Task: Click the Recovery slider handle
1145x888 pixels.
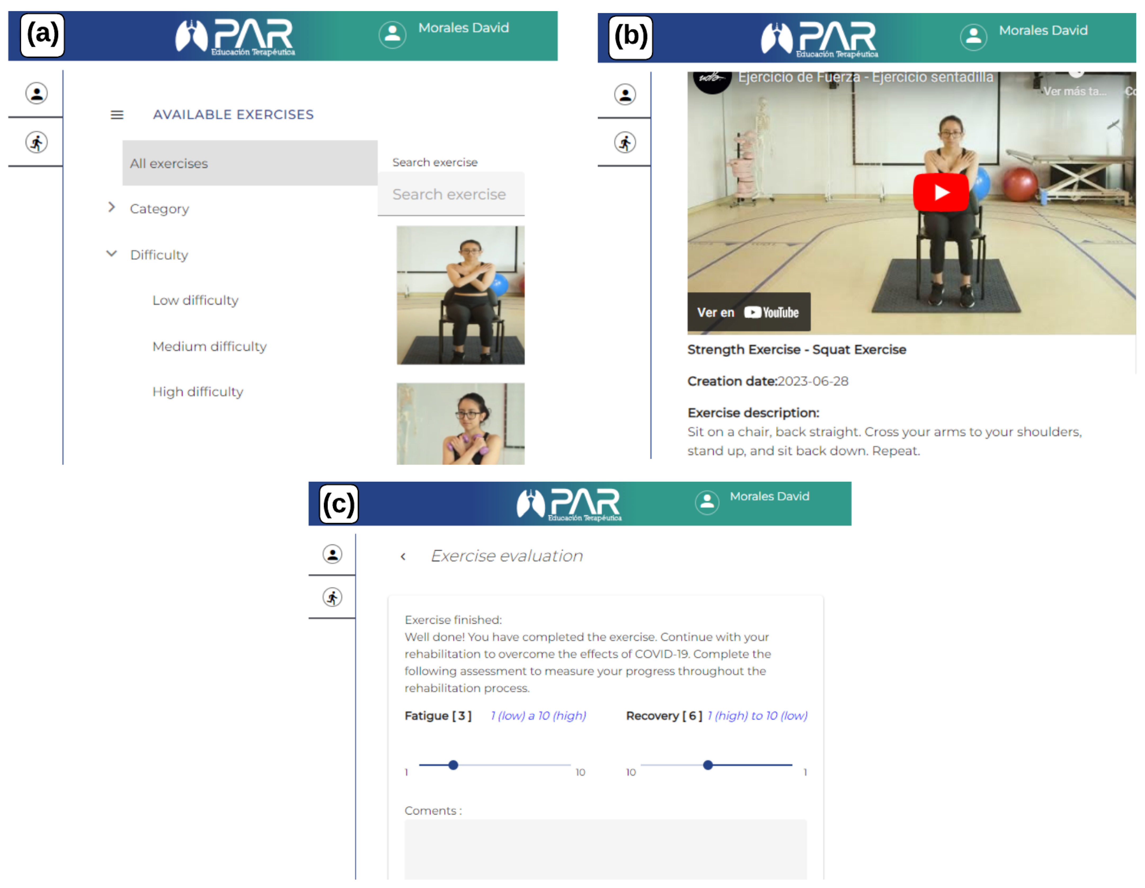Action: tap(708, 765)
